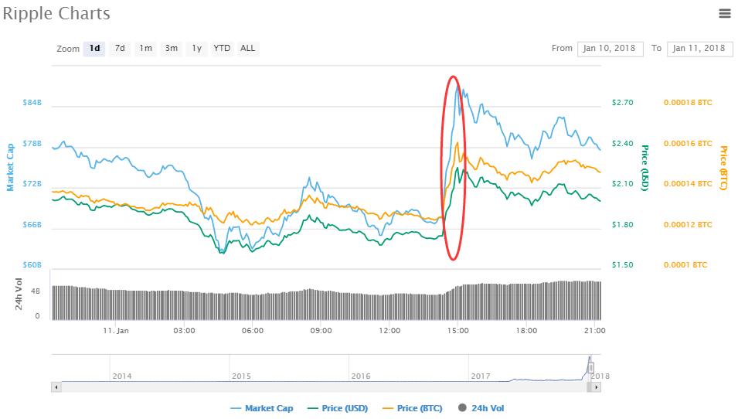
Task: Click the 2014 label in the navigator
Action: pos(122,376)
